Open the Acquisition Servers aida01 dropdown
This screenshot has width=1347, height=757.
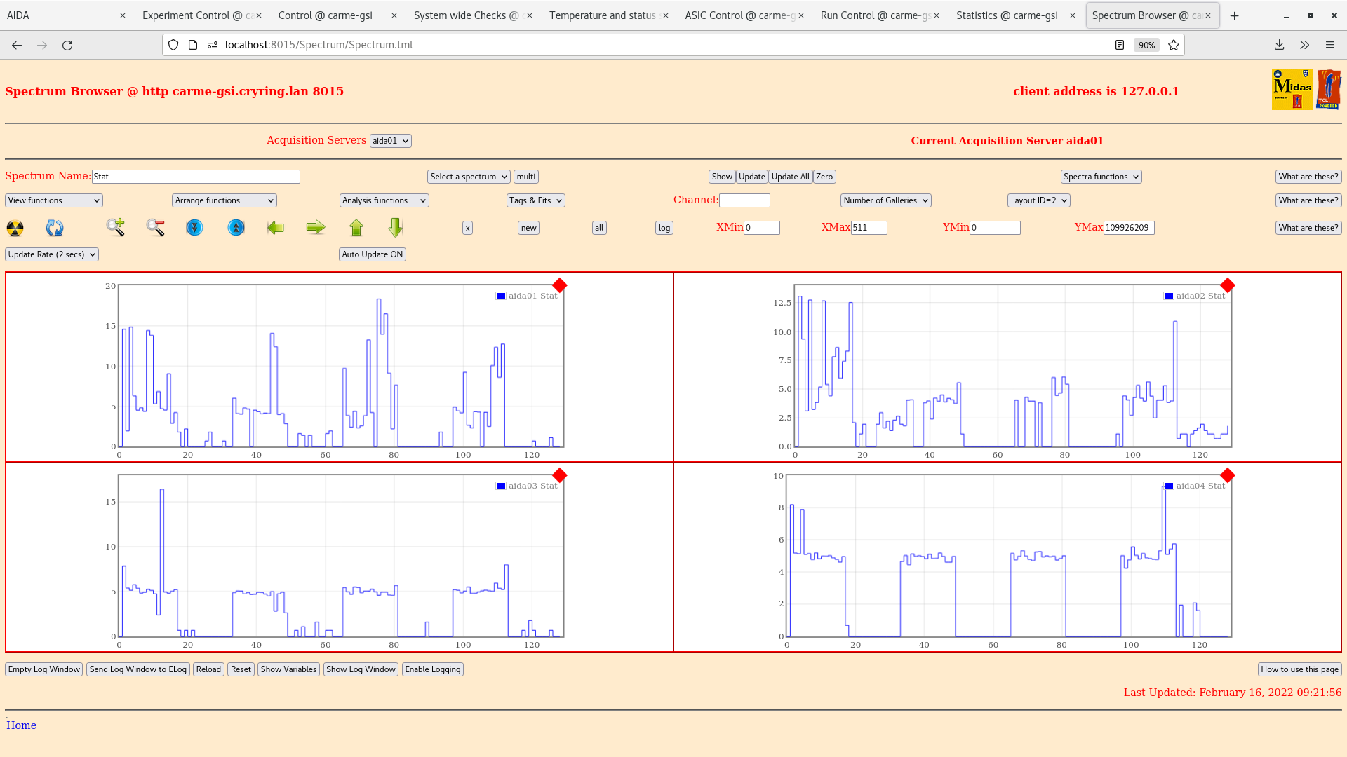390,141
